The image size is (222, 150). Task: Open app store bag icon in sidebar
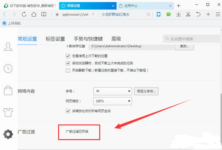point(8,90)
